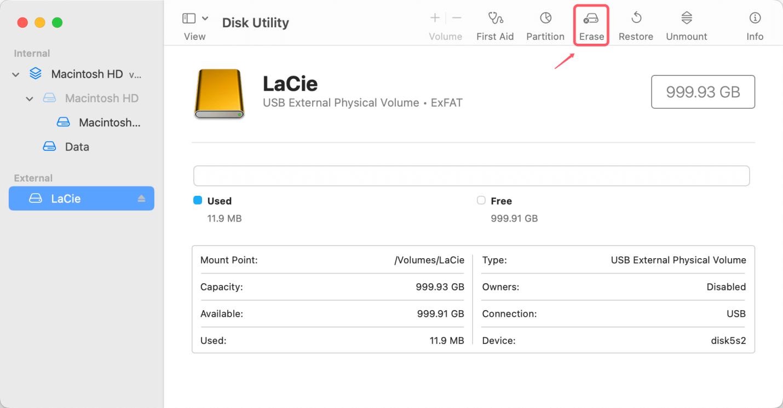Eject LaCie using sidebar eject icon
The height and width of the screenshot is (408, 783).
click(141, 199)
